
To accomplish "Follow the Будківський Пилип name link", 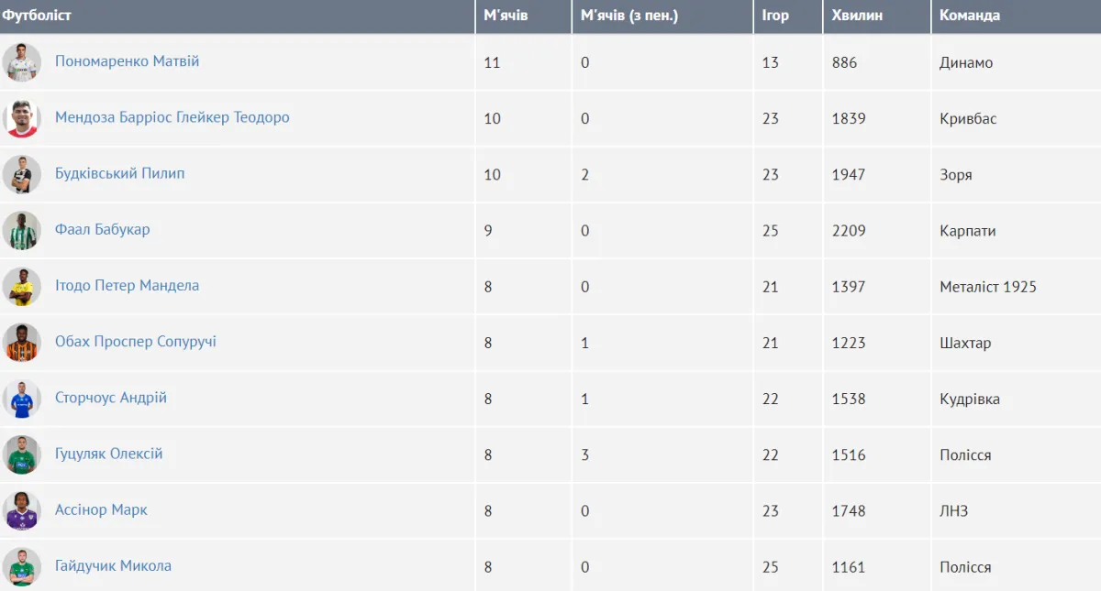I will pos(119,173).
